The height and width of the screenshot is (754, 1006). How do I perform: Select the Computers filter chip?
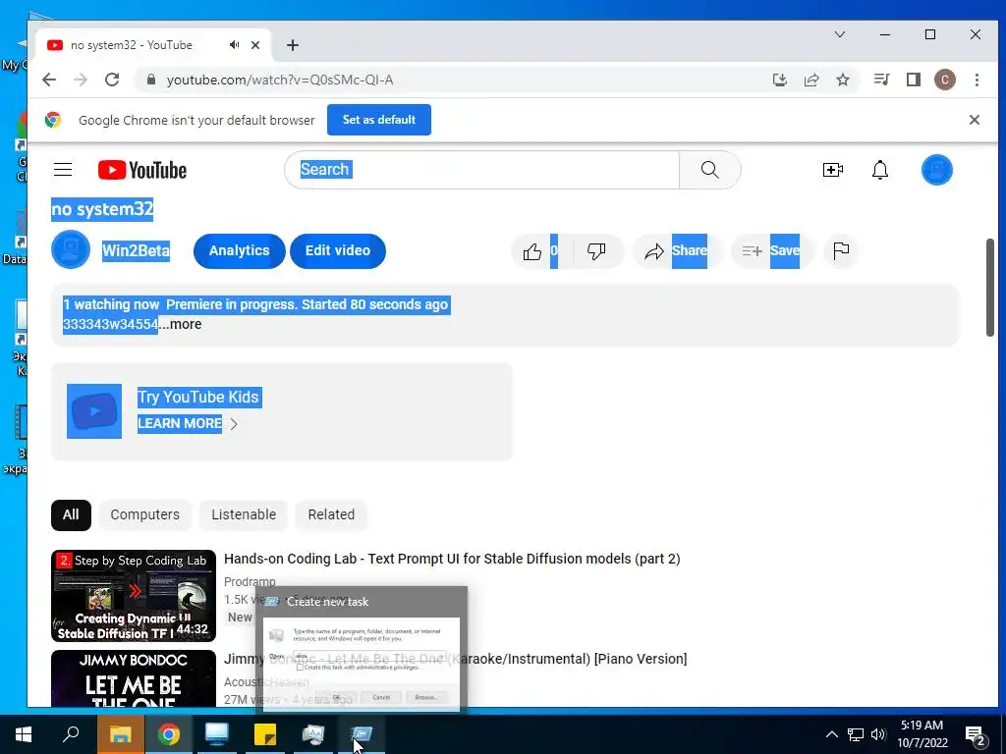(x=145, y=514)
